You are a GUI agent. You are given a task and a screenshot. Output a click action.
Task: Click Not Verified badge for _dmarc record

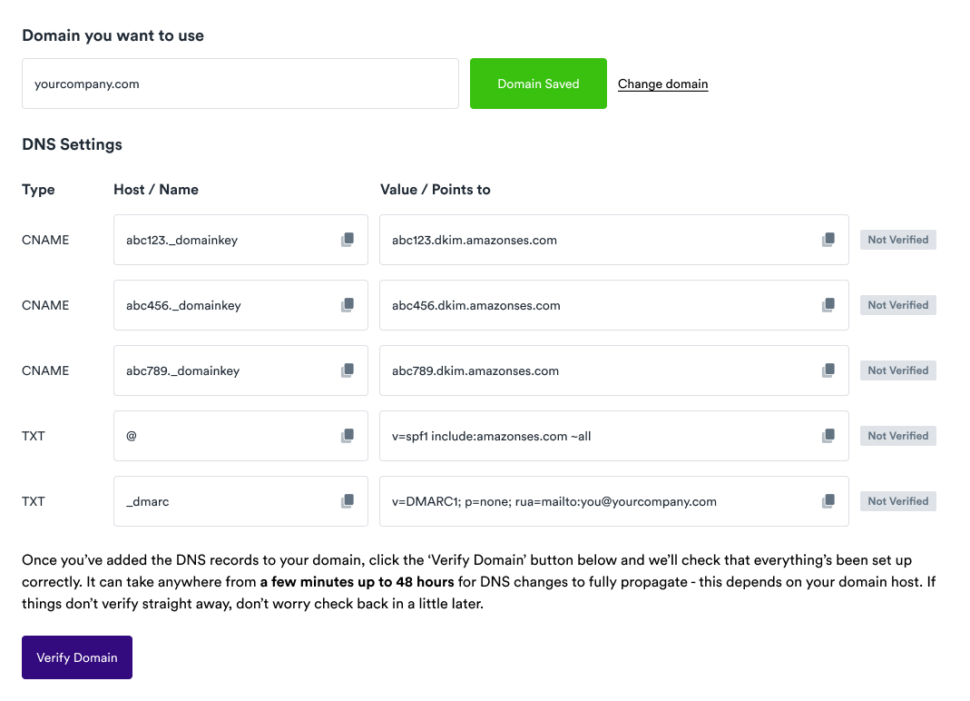click(x=897, y=501)
